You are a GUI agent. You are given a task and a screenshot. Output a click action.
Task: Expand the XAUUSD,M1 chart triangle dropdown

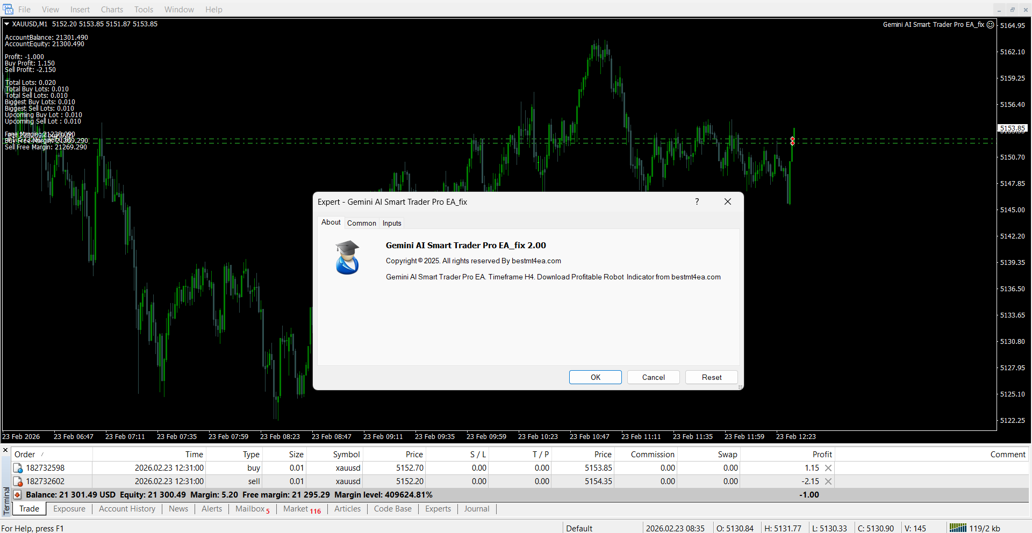[x=7, y=24]
